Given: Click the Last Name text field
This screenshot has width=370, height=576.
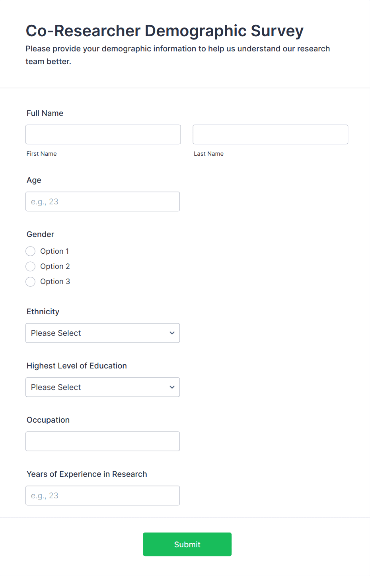Looking at the screenshot, I should pos(270,135).
